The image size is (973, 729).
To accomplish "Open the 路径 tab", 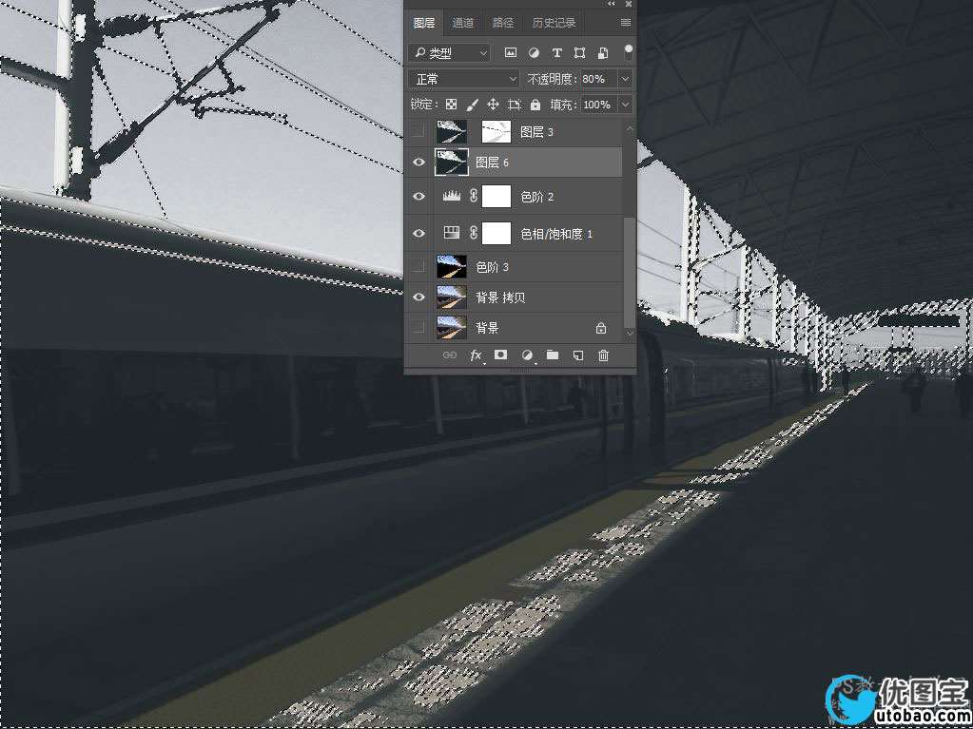I will (502, 23).
